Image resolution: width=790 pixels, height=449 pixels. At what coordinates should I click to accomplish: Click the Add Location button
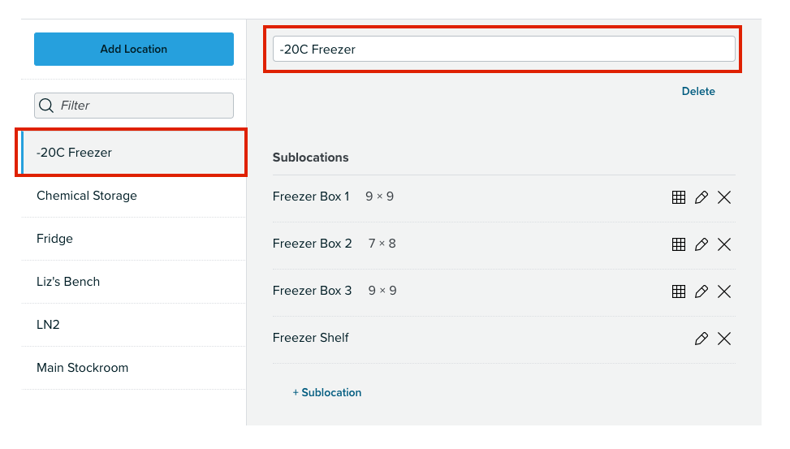[133, 49]
